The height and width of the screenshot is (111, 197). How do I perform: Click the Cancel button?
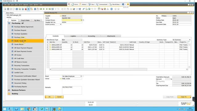(x=59, y=97)
